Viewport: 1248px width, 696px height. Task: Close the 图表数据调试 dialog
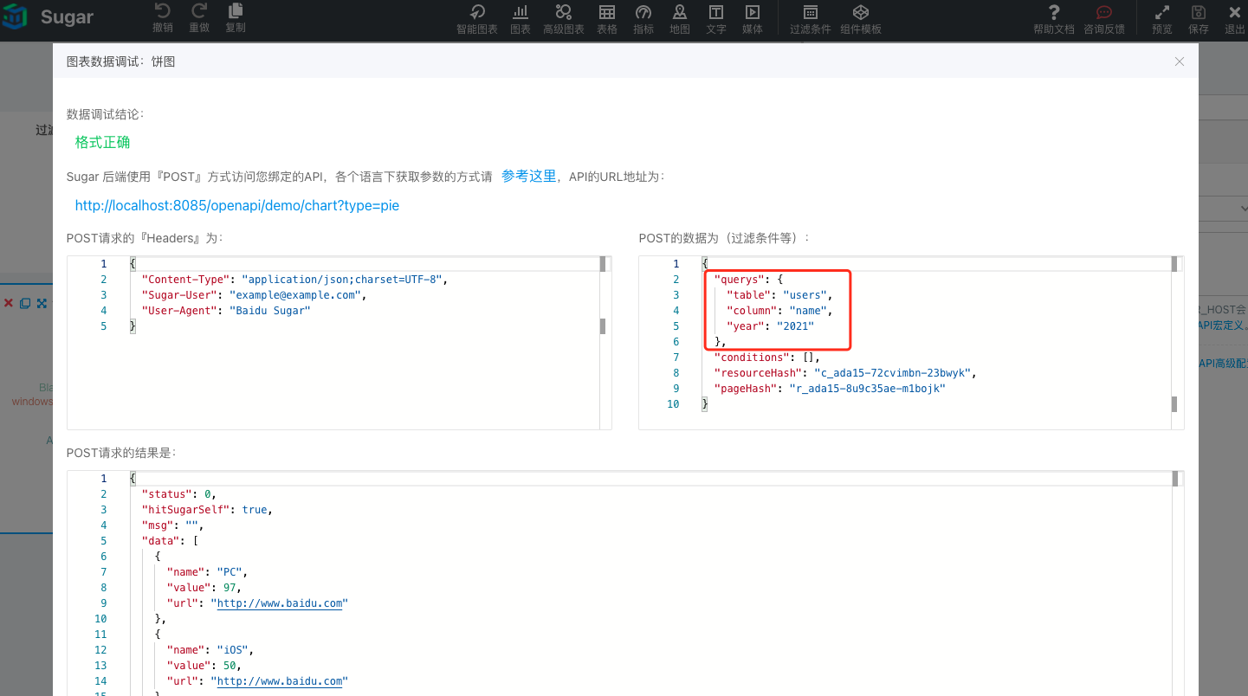(1179, 61)
